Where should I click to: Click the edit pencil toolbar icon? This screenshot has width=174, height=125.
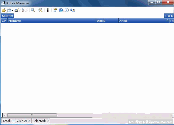coord(17,10)
